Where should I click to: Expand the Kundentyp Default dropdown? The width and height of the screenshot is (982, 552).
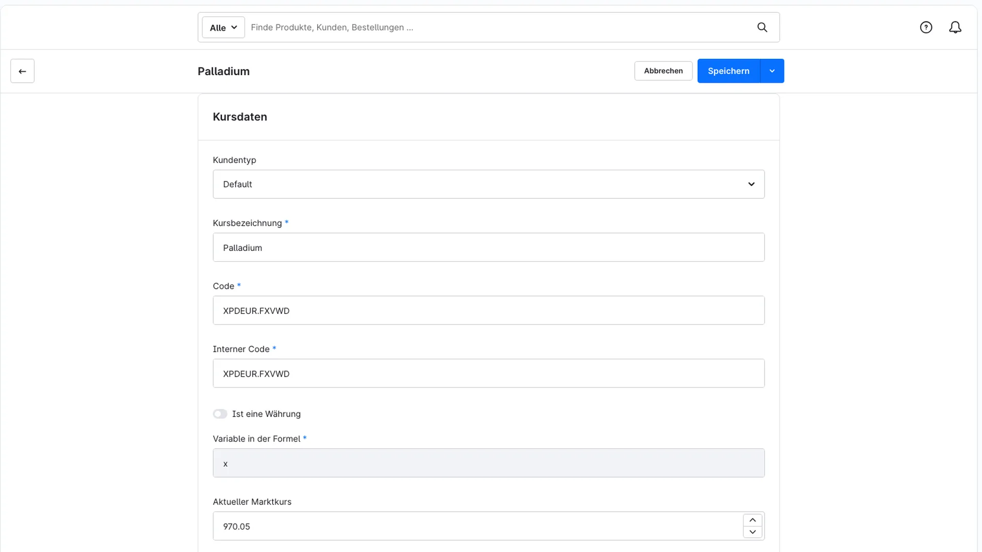(x=488, y=184)
